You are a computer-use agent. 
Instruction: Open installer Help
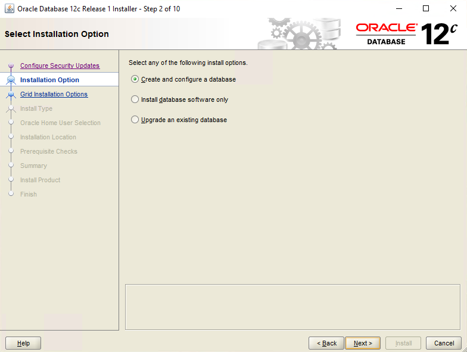click(x=23, y=343)
